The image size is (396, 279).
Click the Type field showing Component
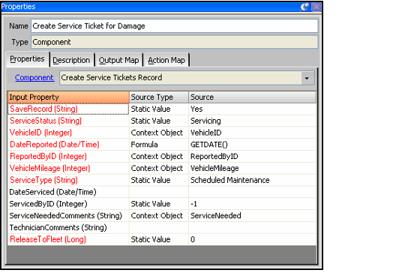pos(174,42)
